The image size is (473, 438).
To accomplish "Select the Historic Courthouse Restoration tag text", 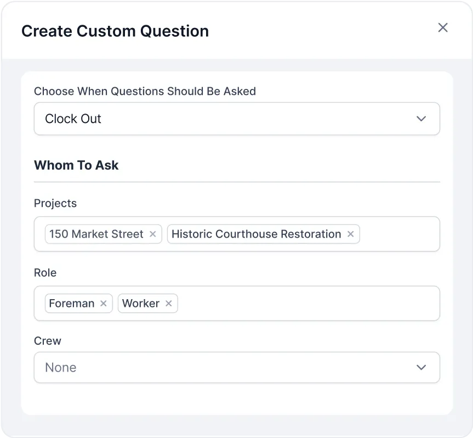I will click(256, 234).
